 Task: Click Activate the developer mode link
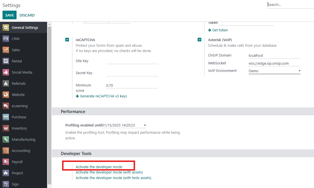[99, 167]
